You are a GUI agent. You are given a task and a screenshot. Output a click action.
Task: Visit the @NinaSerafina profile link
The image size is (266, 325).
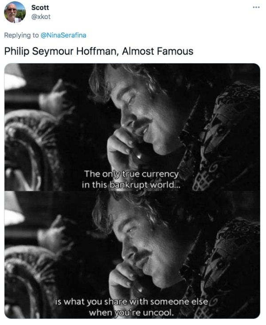(x=63, y=35)
